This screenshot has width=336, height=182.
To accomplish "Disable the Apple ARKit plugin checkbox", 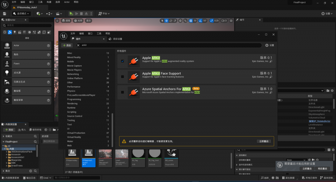I will pyautogui.click(x=122, y=61).
